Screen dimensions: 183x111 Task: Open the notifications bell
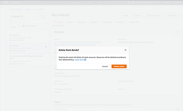pyautogui.click(x=133, y=2)
